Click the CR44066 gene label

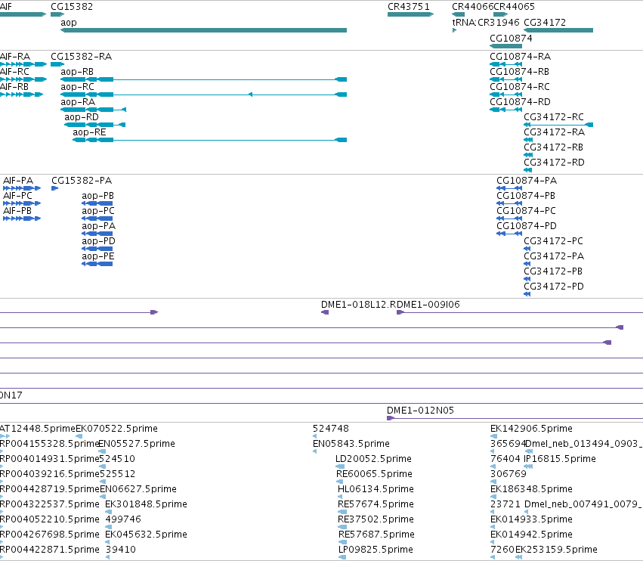(x=472, y=7)
